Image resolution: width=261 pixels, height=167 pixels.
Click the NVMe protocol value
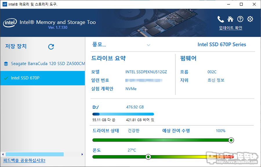pos(131,89)
